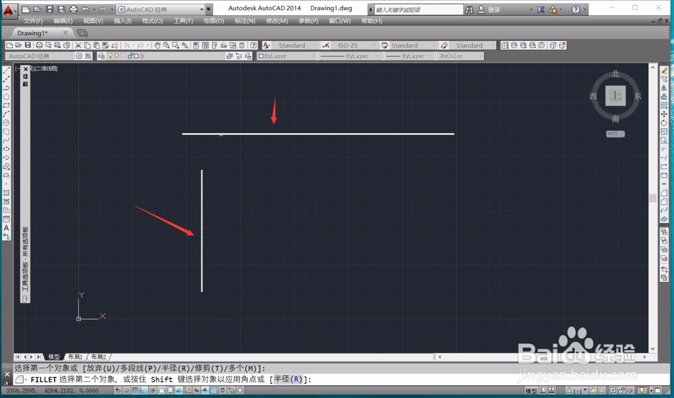Open Layer Properties Manager icon
The image size is (674, 398).
click(x=102, y=56)
